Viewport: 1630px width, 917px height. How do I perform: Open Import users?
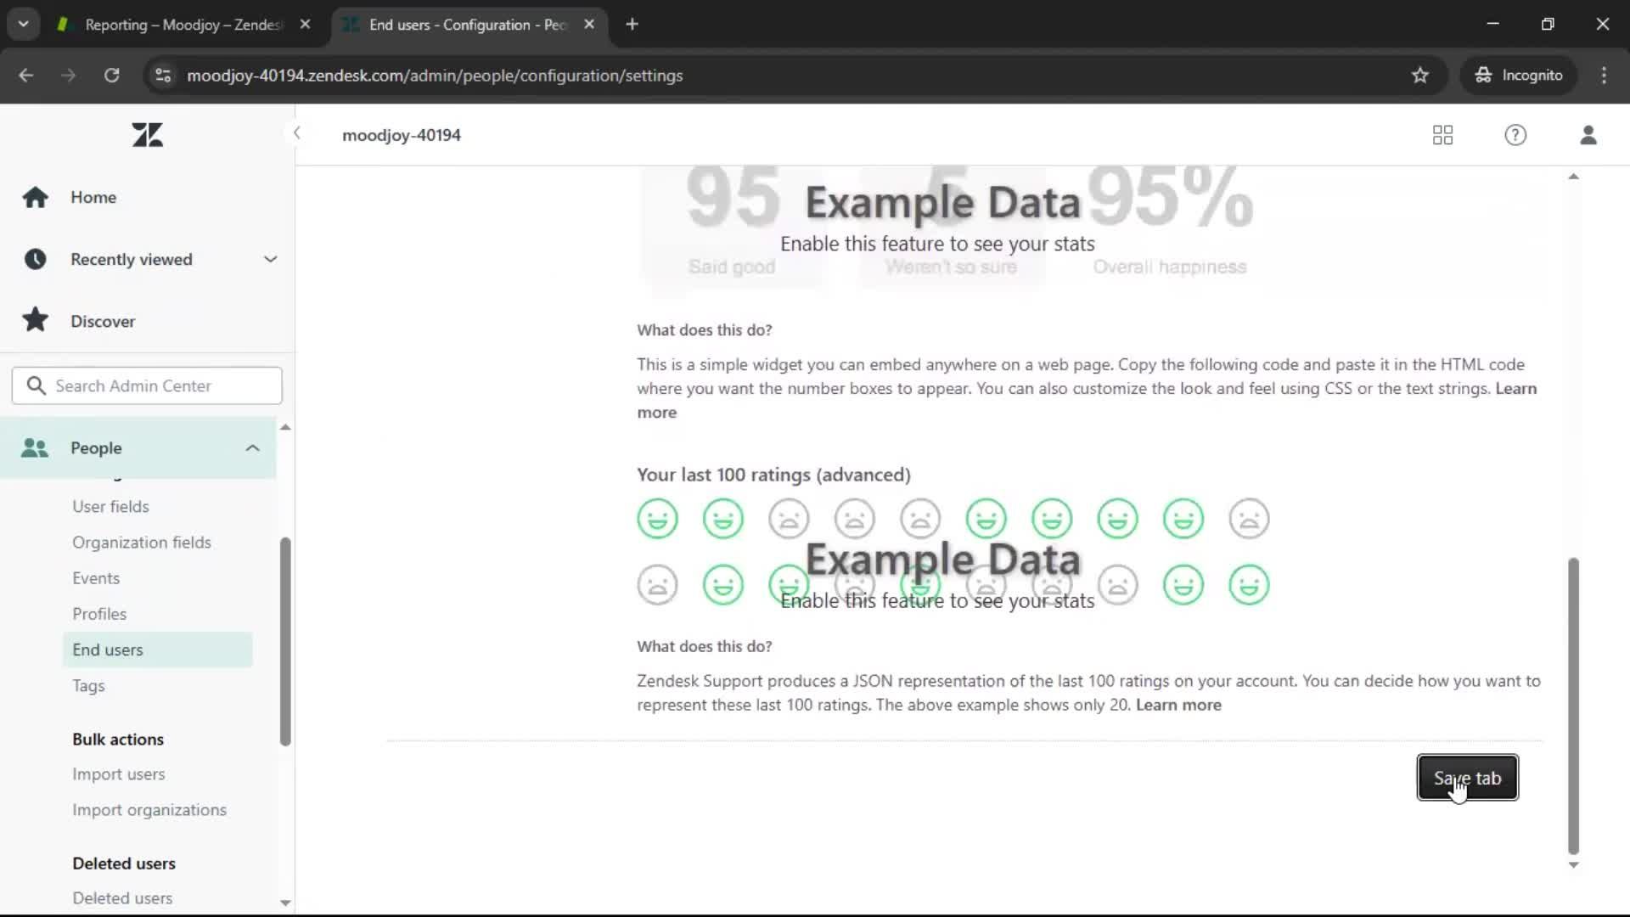coord(119,774)
